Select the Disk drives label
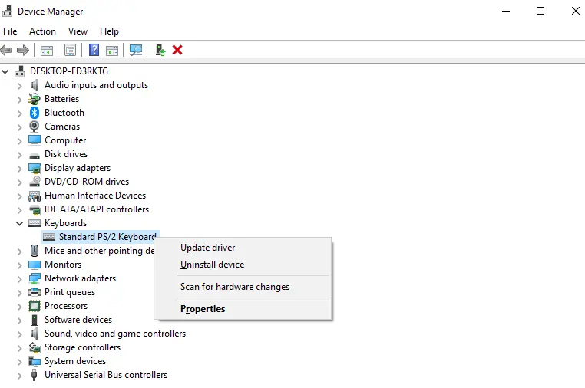The width and height of the screenshot is (585, 388). (66, 154)
